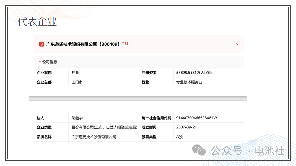The image size is (296, 166).
Task: Select 股份有限公司(上市、自然人投资或控股) value
Action: (104, 127)
